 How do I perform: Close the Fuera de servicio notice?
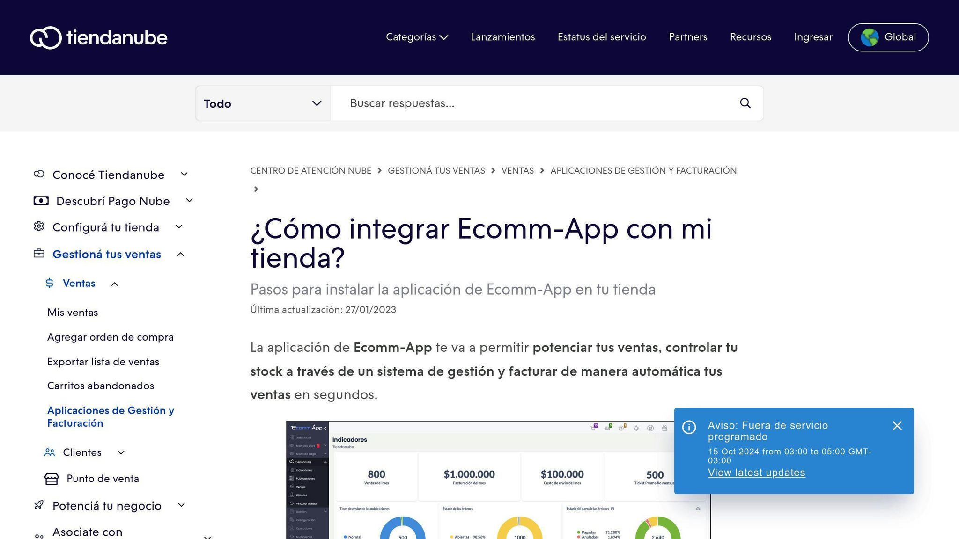897,426
